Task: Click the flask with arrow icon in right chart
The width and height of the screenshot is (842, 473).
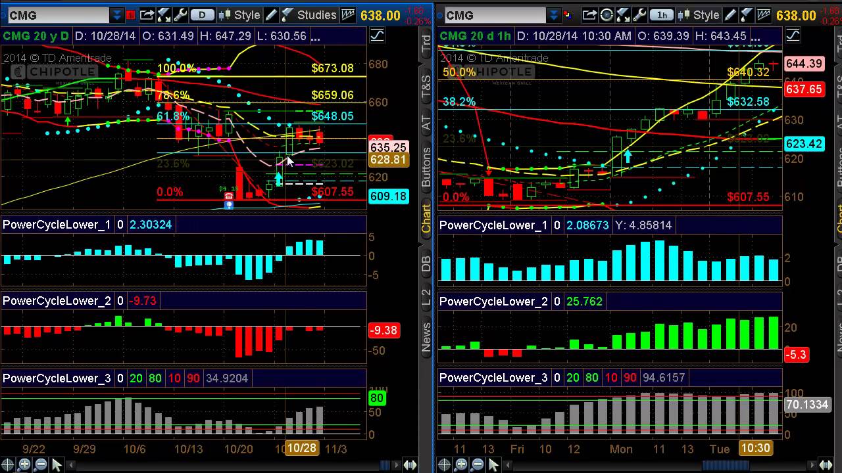Action: pyautogui.click(x=623, y=14)
